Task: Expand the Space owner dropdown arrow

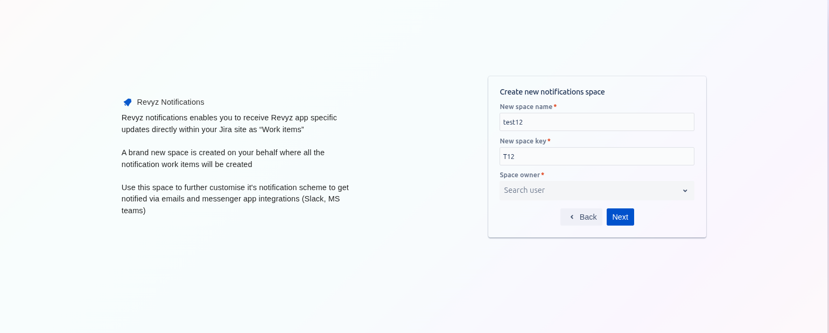Action: pos(685,191)
